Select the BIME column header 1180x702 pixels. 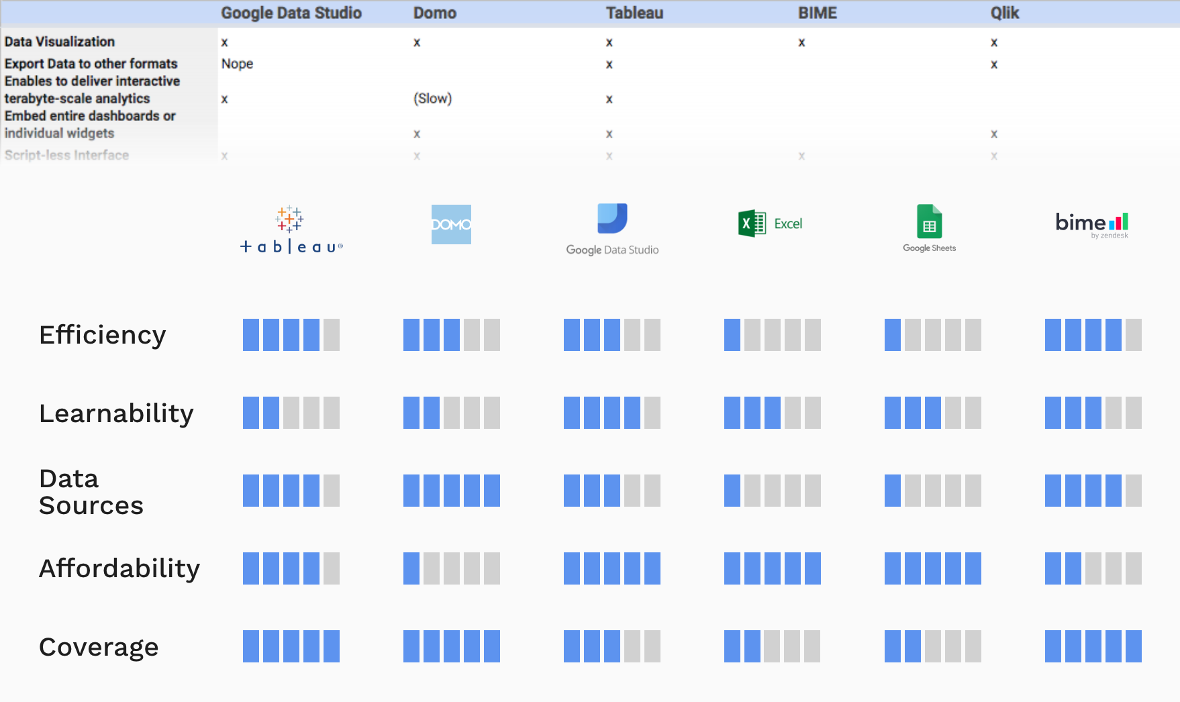818,13
